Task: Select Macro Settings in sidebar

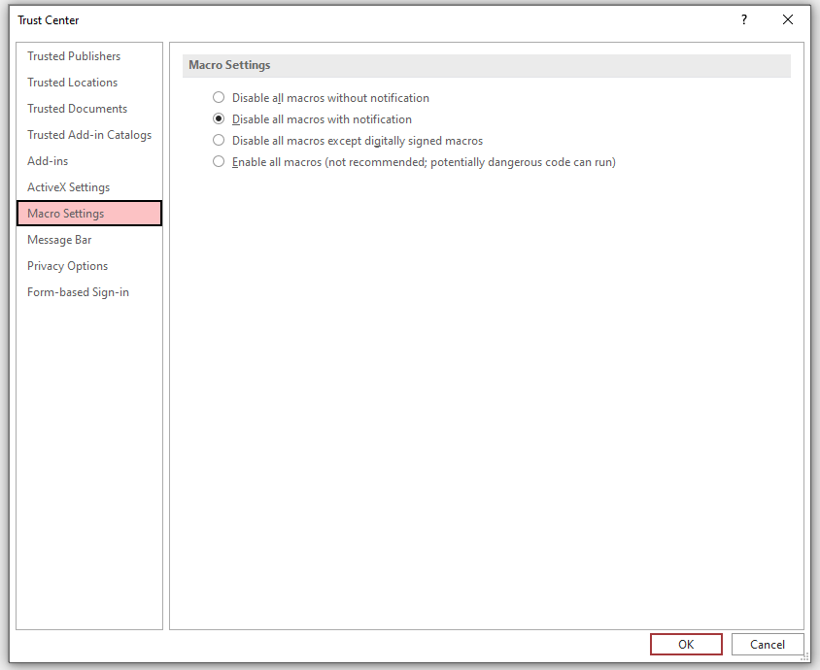Action: (x=89, y=214)
